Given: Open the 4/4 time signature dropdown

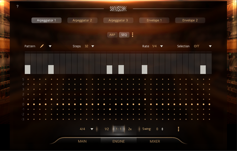Looking at the screenshot, I should [x=91, y=129].
